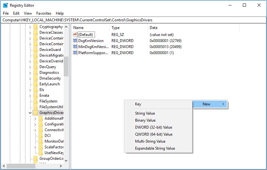
Task: Expand the Diagnostics tree node
Action: 30,73
